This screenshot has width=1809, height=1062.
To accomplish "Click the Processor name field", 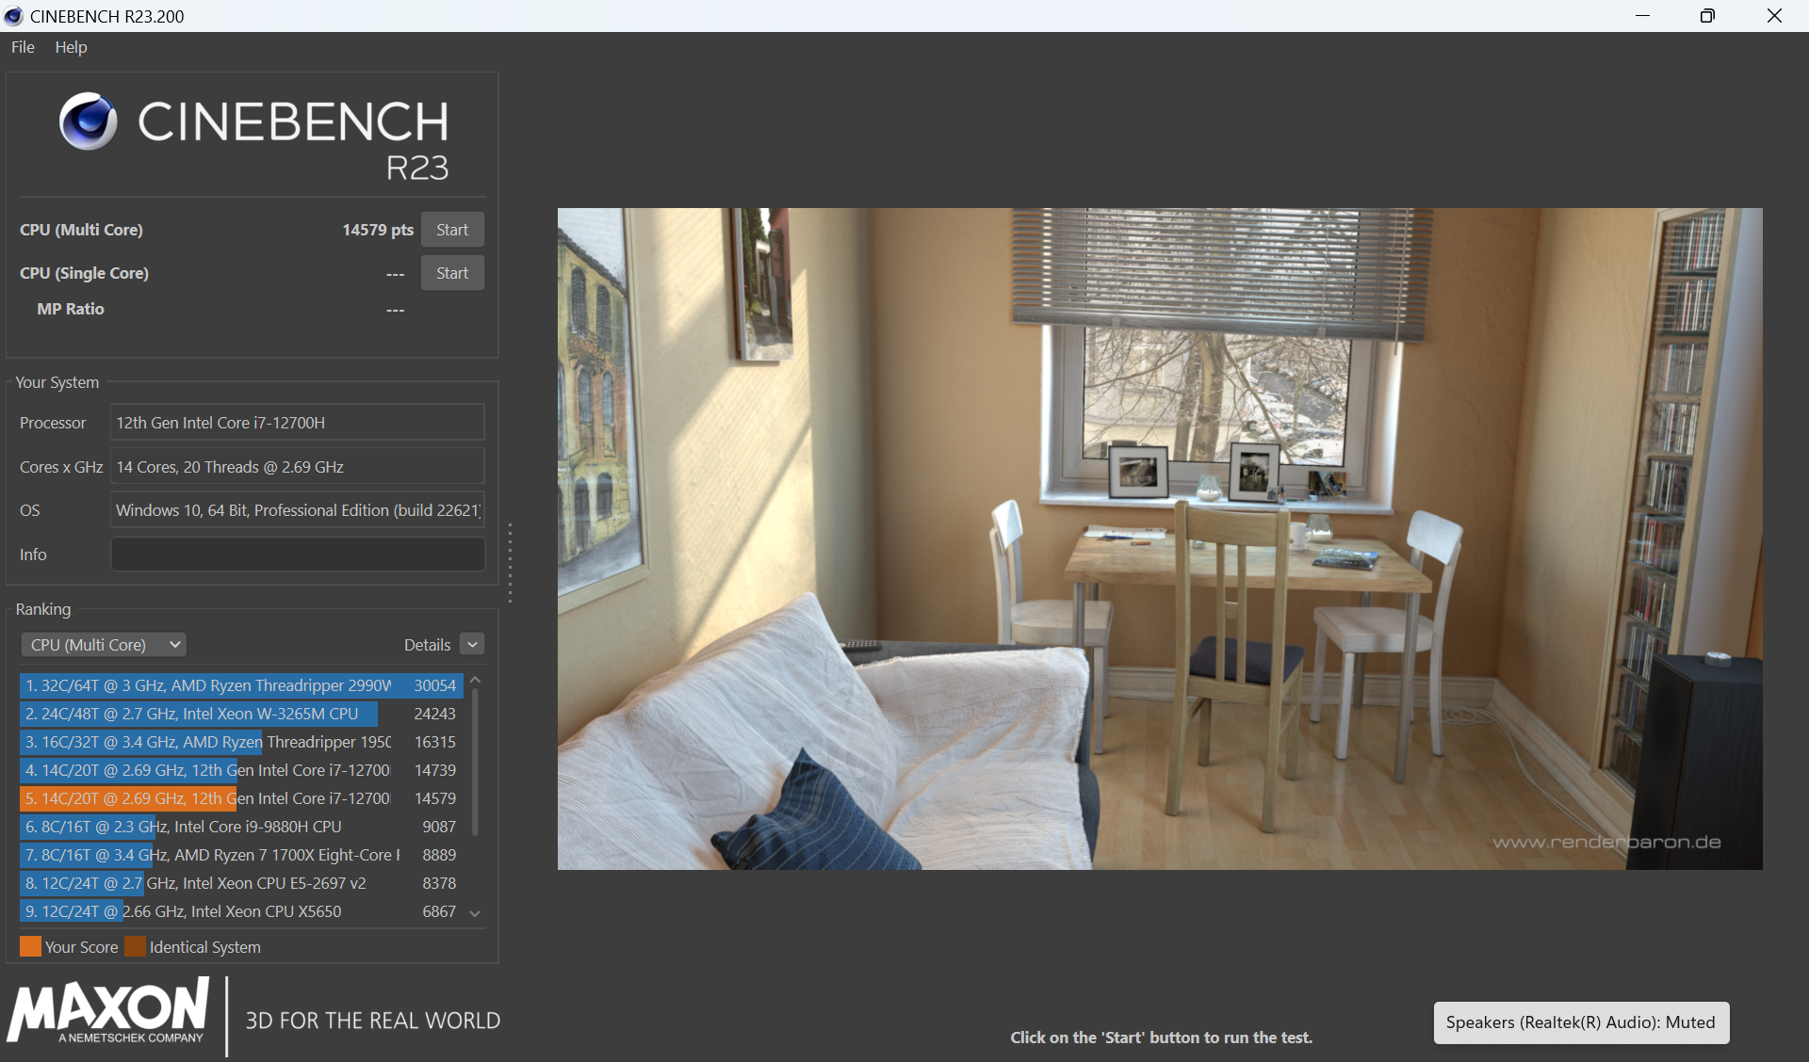I will coord(298,423).
